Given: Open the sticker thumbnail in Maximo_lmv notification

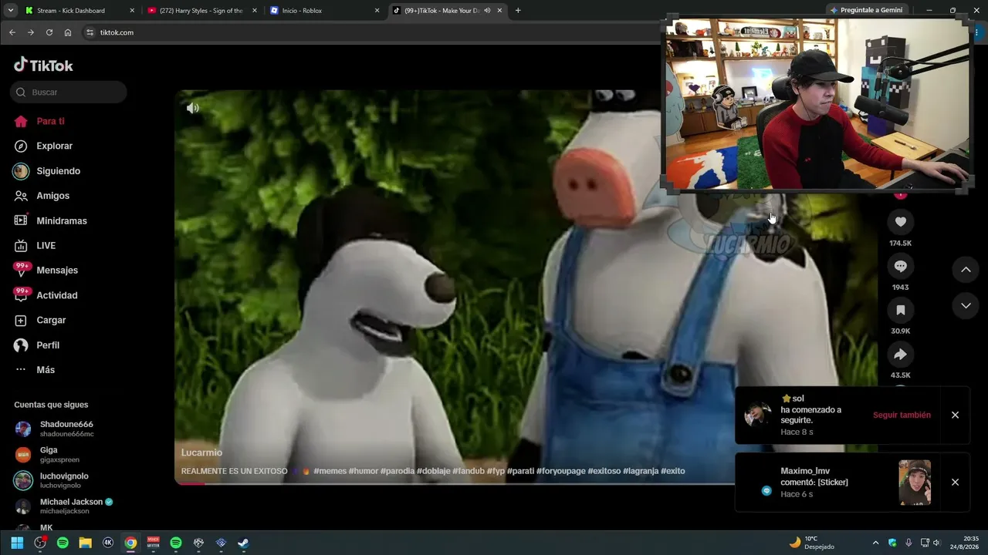Looking at the screenshot, I should [x=915, y=483].
